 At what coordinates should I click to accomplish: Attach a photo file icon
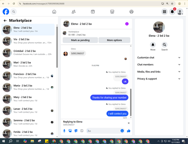[70, 131]
